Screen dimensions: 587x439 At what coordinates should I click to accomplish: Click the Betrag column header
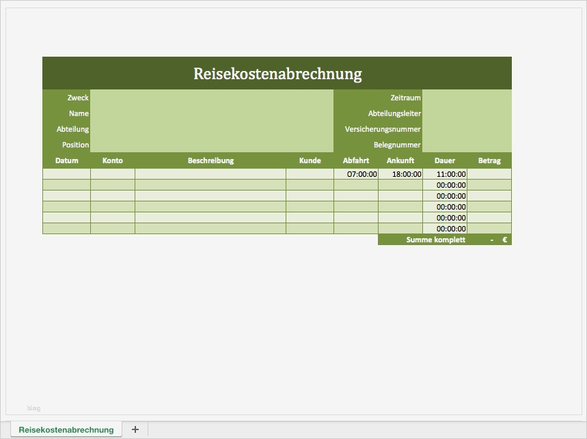point(489,160)
